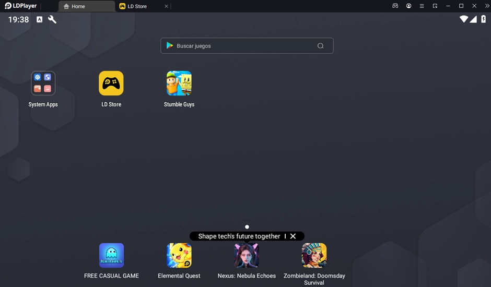Expand the sidebar double-chevron
This screenshot has height=287, width=491.
[x=487, y=6]
